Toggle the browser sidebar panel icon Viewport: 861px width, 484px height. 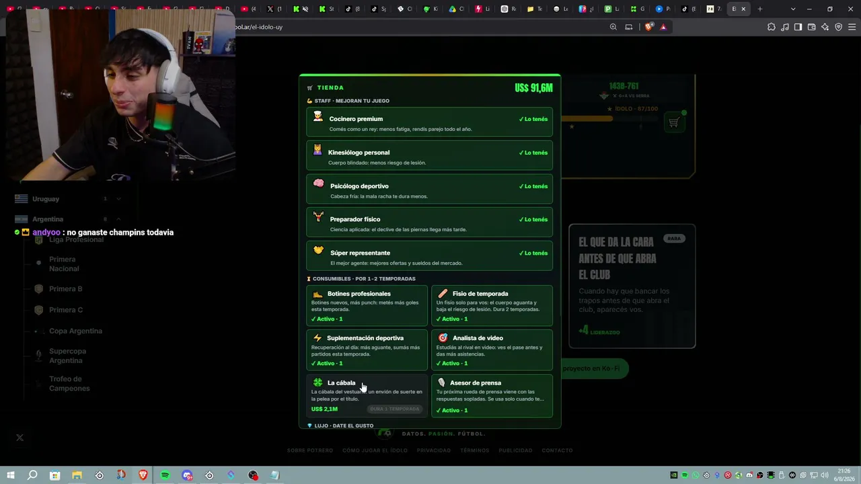point(798,27)
